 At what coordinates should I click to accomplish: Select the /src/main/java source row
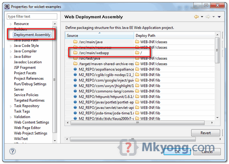[x=140, y=42]
